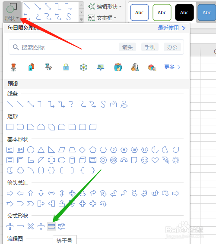Select the up arrow under 箭头总汇
Image resolution: width=216 pixels, height=244 pixels.
click(x=31, y=193)
